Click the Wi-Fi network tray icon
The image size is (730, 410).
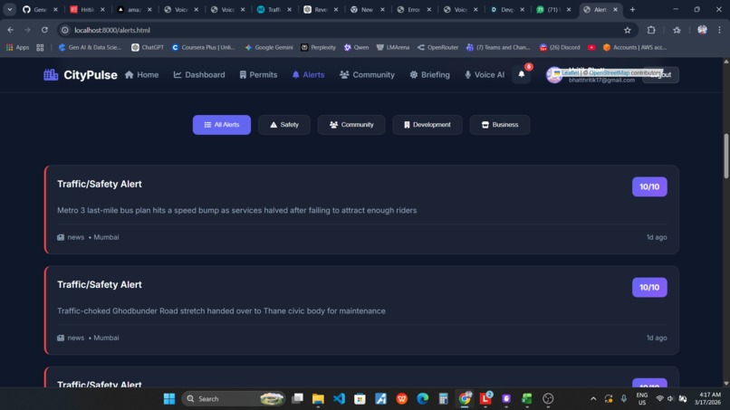[x=659, y=399]
